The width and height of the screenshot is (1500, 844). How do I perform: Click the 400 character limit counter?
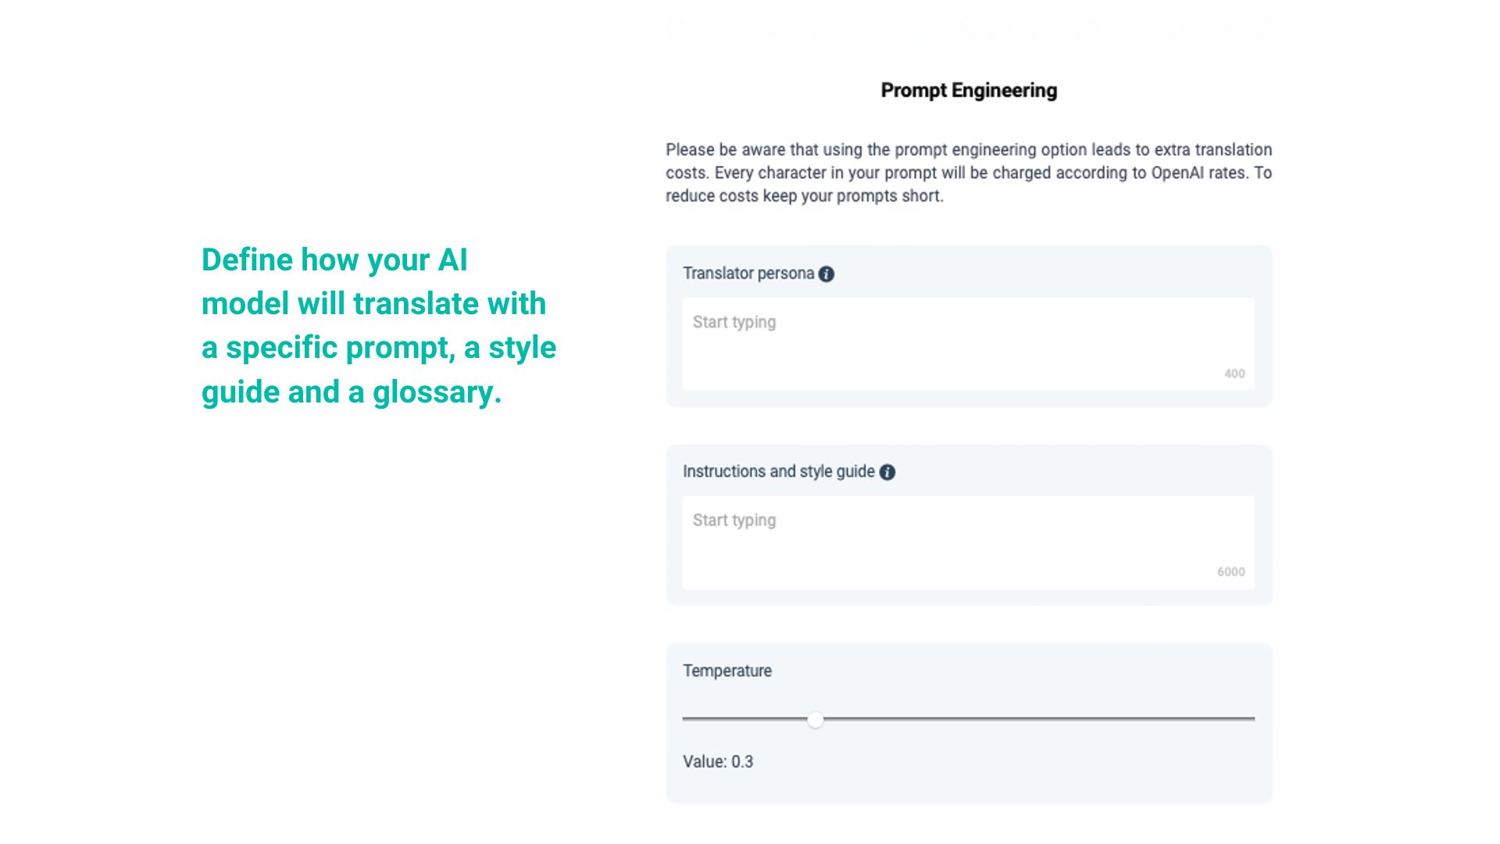point(1234,374)
